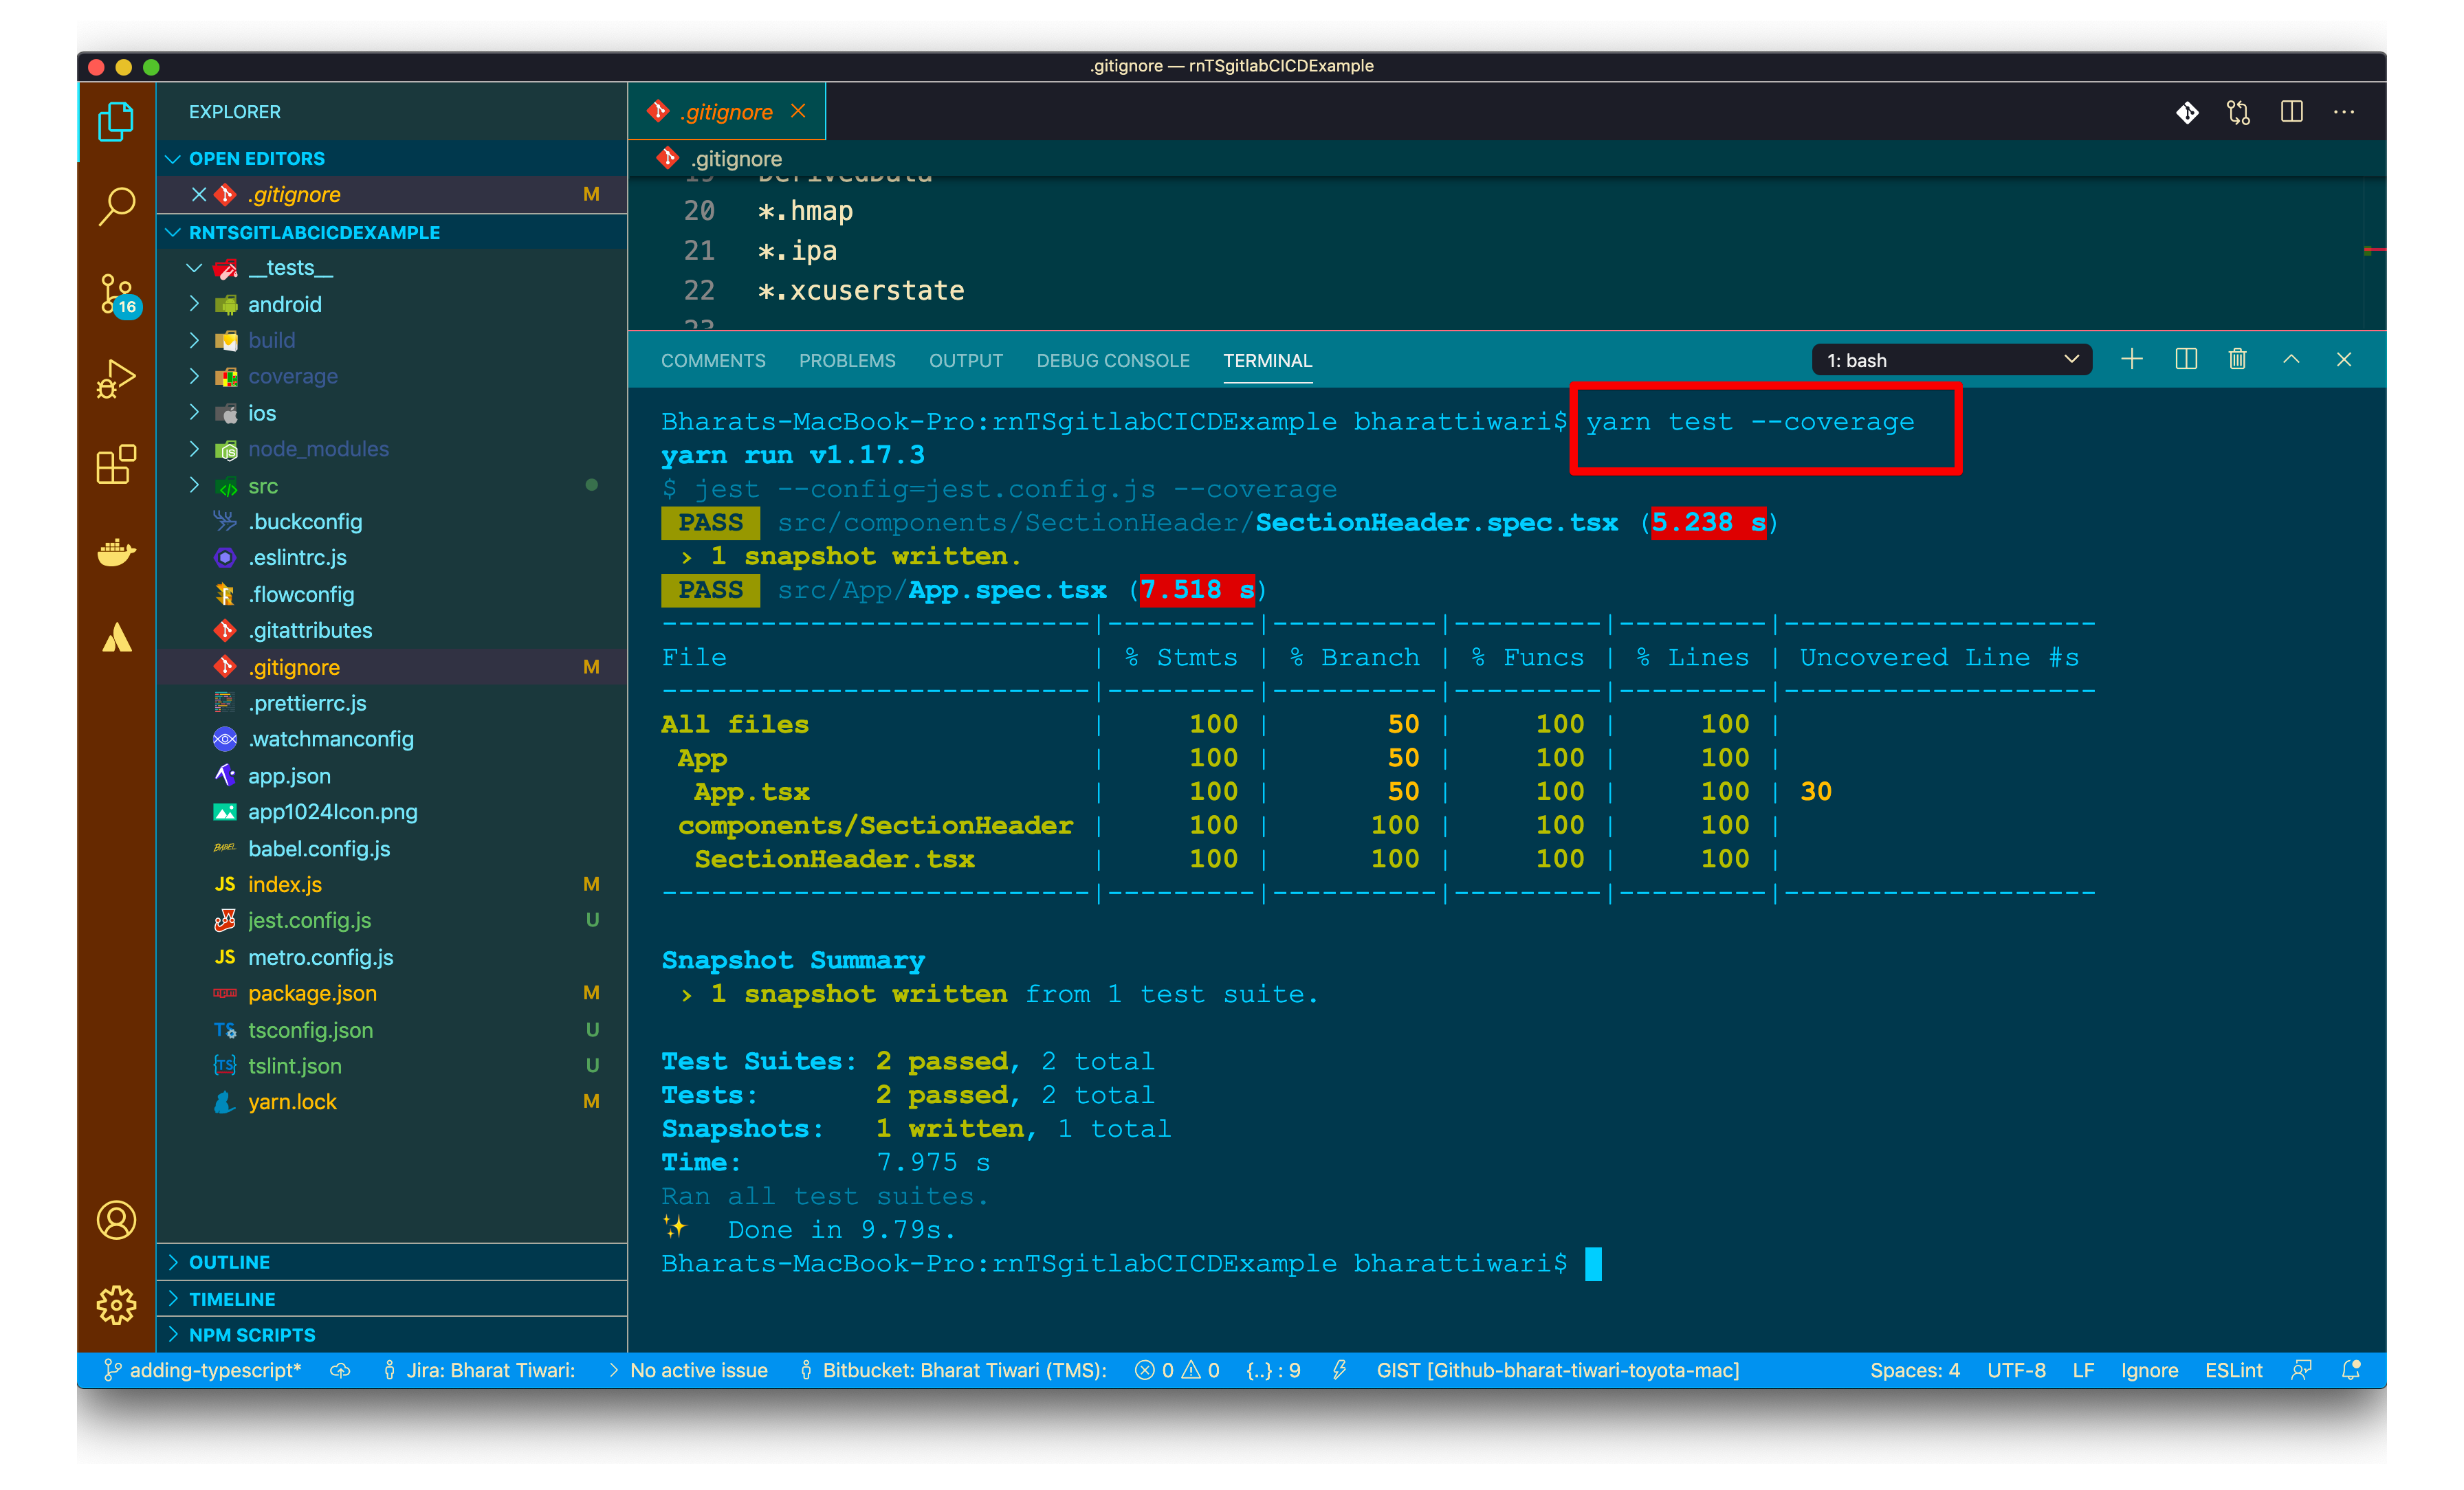The image size is (2464, 1490).
Task: Create a new terminal with plus icon
Action: (x=2132, y=359)
